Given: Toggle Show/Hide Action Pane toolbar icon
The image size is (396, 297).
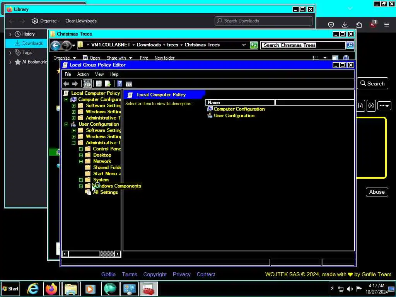Looking at the screenshot, I should click(129, 84).
